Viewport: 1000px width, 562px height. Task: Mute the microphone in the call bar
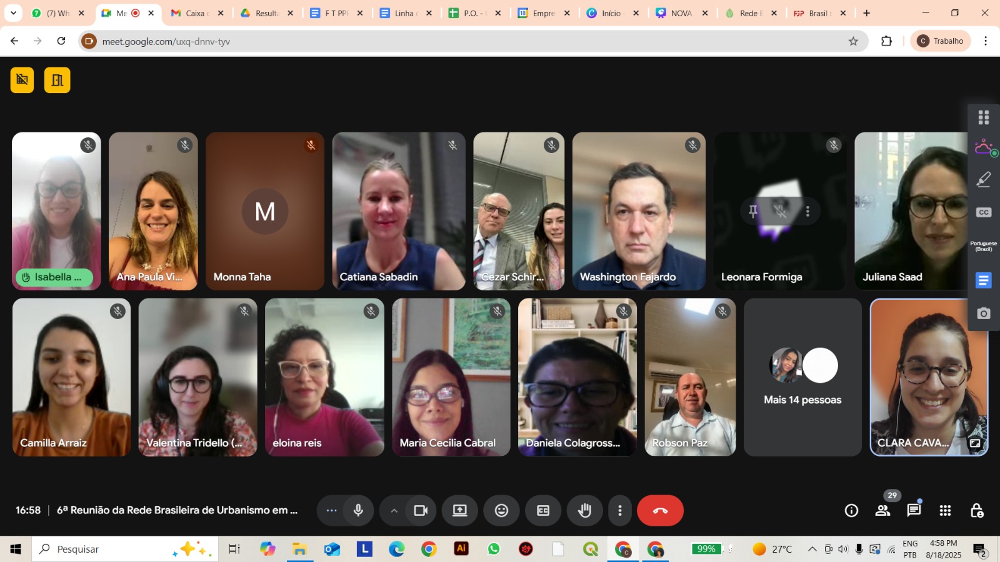click(x=358, y=511)
